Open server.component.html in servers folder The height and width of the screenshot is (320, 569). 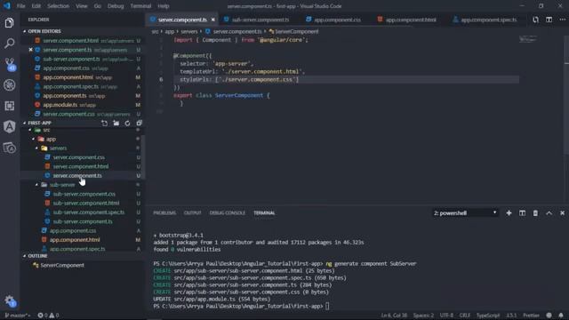point(81,166)
